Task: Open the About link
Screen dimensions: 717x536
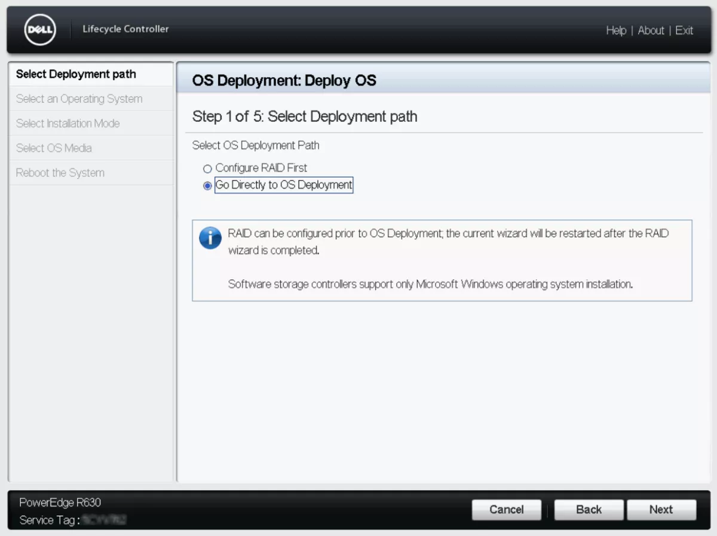Action: coord(651,30)
